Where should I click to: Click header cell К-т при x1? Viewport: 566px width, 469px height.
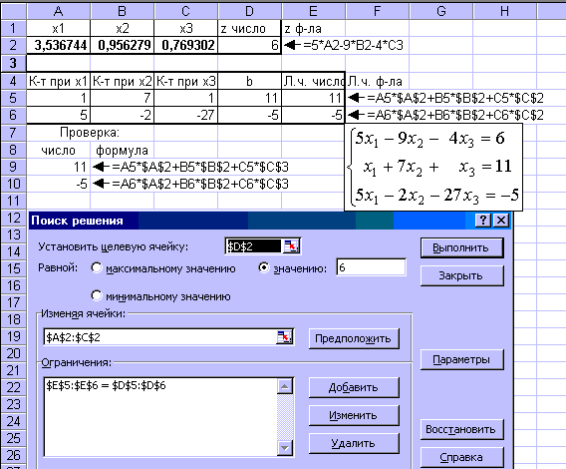(59, 81)
